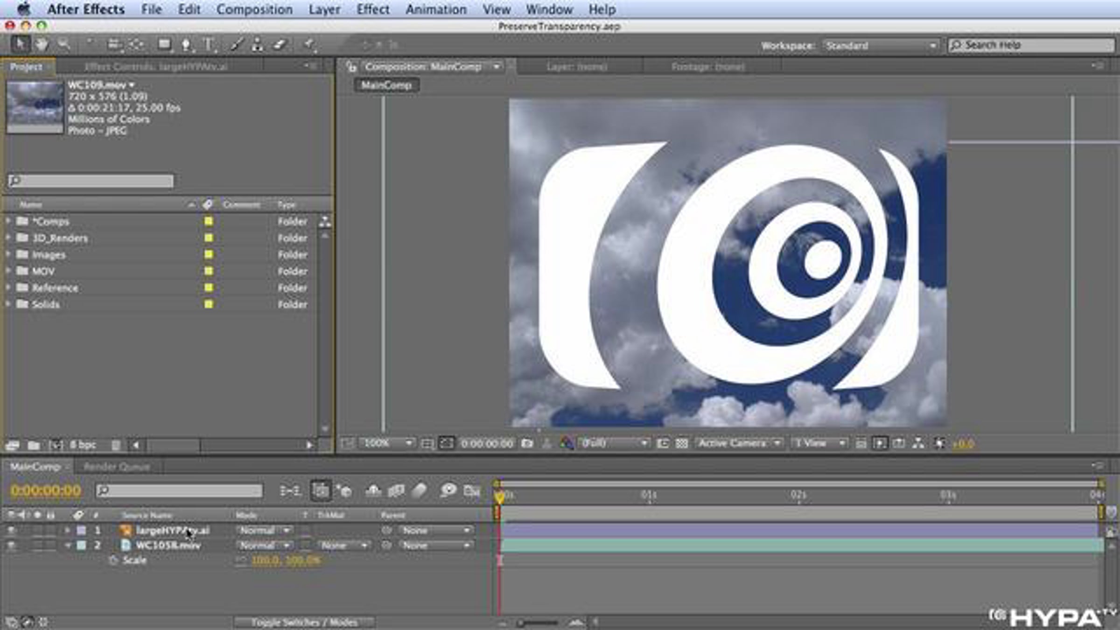Click the new folder icon in Project panel

pyautogui.click(x=34, y=445)
